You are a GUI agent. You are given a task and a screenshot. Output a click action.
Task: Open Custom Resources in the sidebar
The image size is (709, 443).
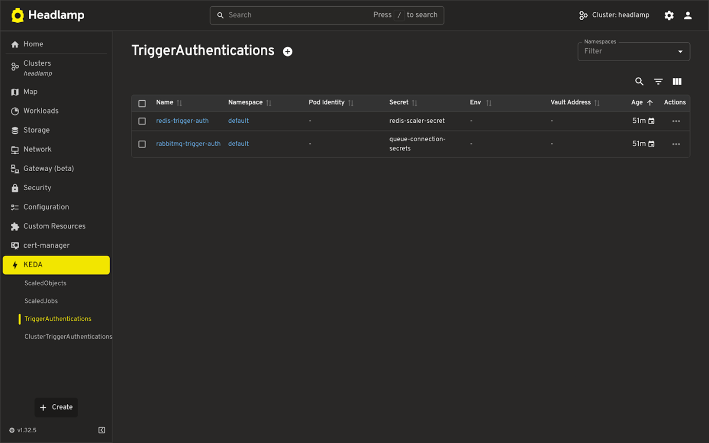pyautogui.click(x=56, y=226)
